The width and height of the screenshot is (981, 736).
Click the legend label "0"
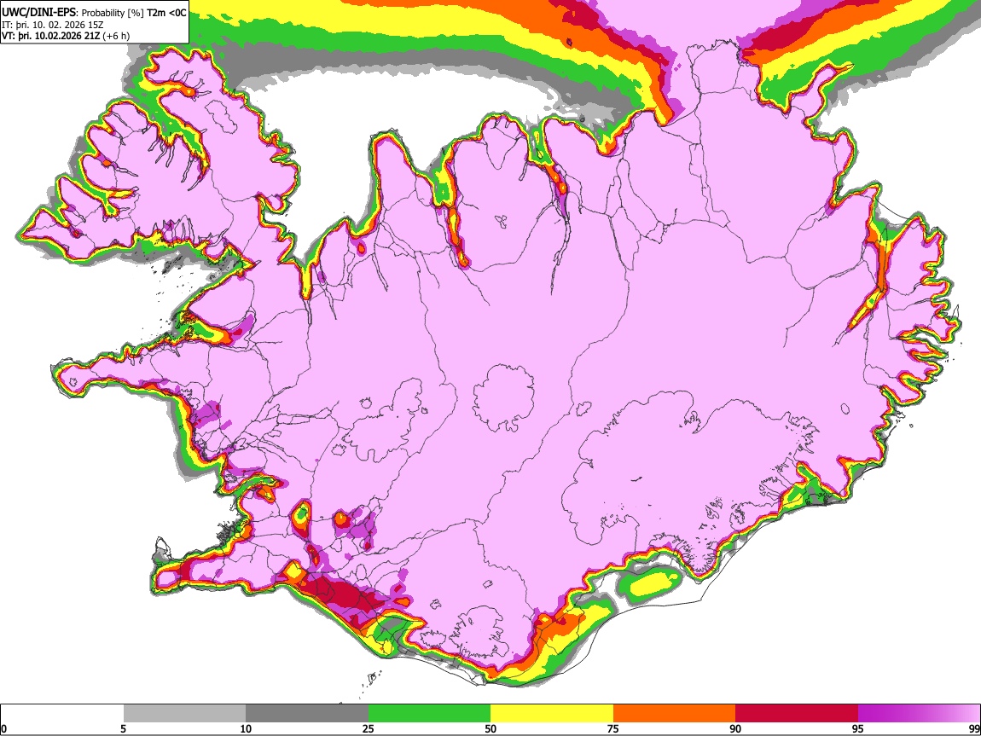pos(4,729)
